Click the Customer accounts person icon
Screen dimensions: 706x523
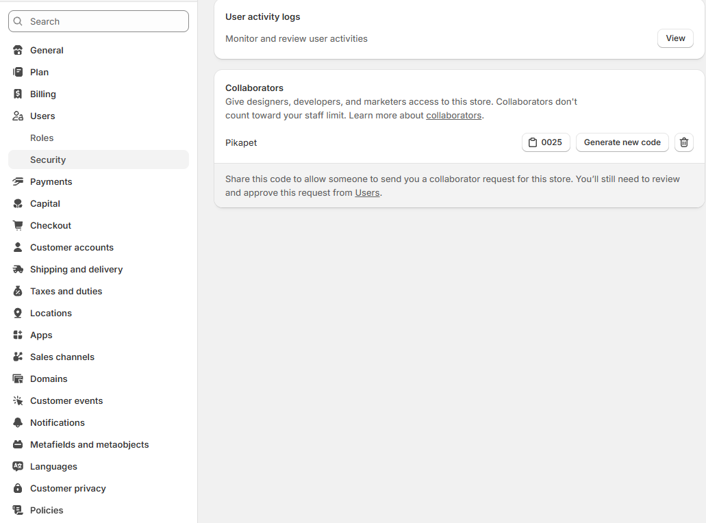[x=18, y=247]
